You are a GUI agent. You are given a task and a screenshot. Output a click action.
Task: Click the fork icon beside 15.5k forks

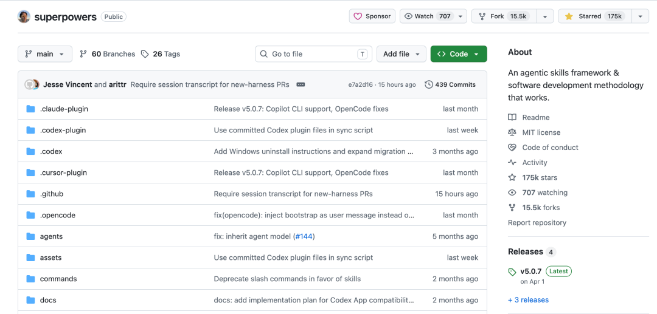pos(512,208)
